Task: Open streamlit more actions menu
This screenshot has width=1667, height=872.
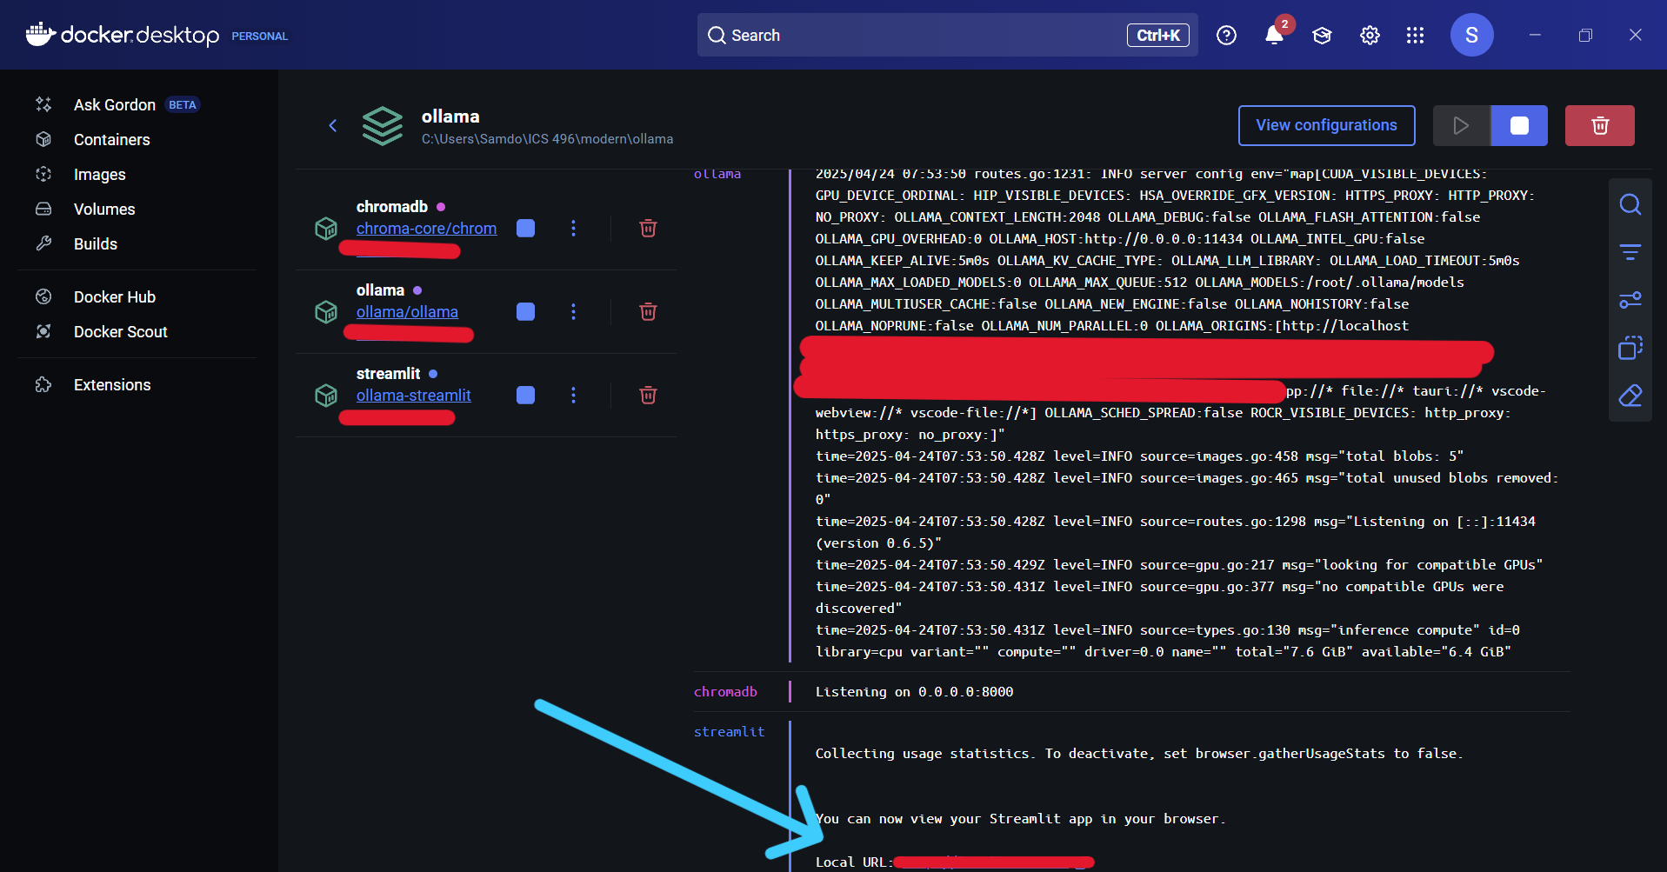Action: [573, 395]
